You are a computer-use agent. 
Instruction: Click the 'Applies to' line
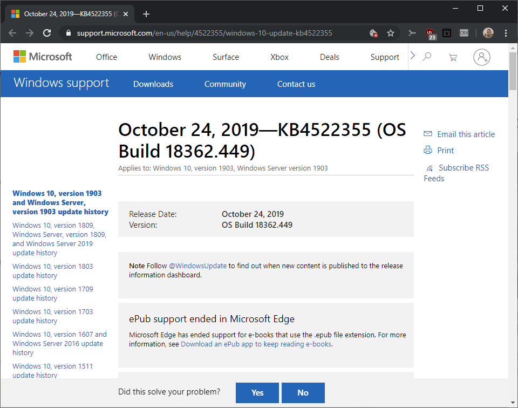[223, 168]
